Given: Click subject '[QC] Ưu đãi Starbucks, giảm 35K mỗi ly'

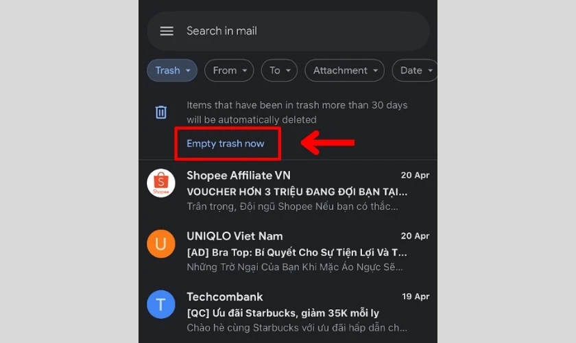Looking at the screenshot, I should [283, 314].
